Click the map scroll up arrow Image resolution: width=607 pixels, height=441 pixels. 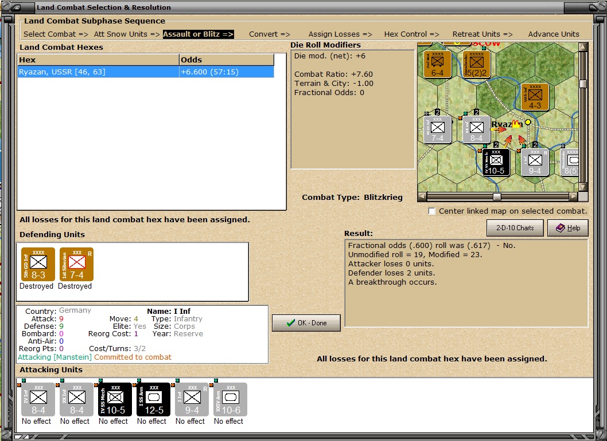(x=583, y=47)
